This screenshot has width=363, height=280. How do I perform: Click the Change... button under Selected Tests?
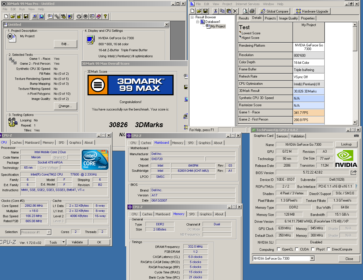[65, 106]
